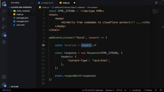Click headers: on line 13

67,57
